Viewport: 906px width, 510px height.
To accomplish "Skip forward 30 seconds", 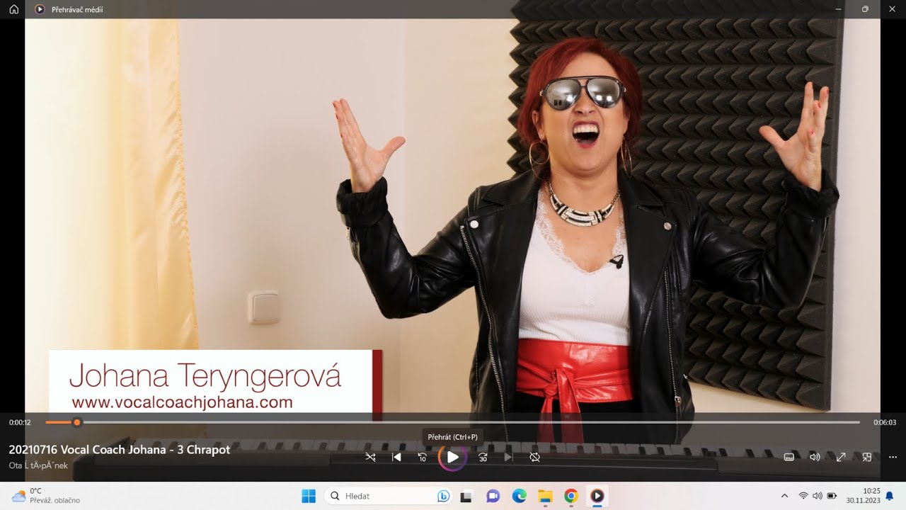I will coord(483,458).
